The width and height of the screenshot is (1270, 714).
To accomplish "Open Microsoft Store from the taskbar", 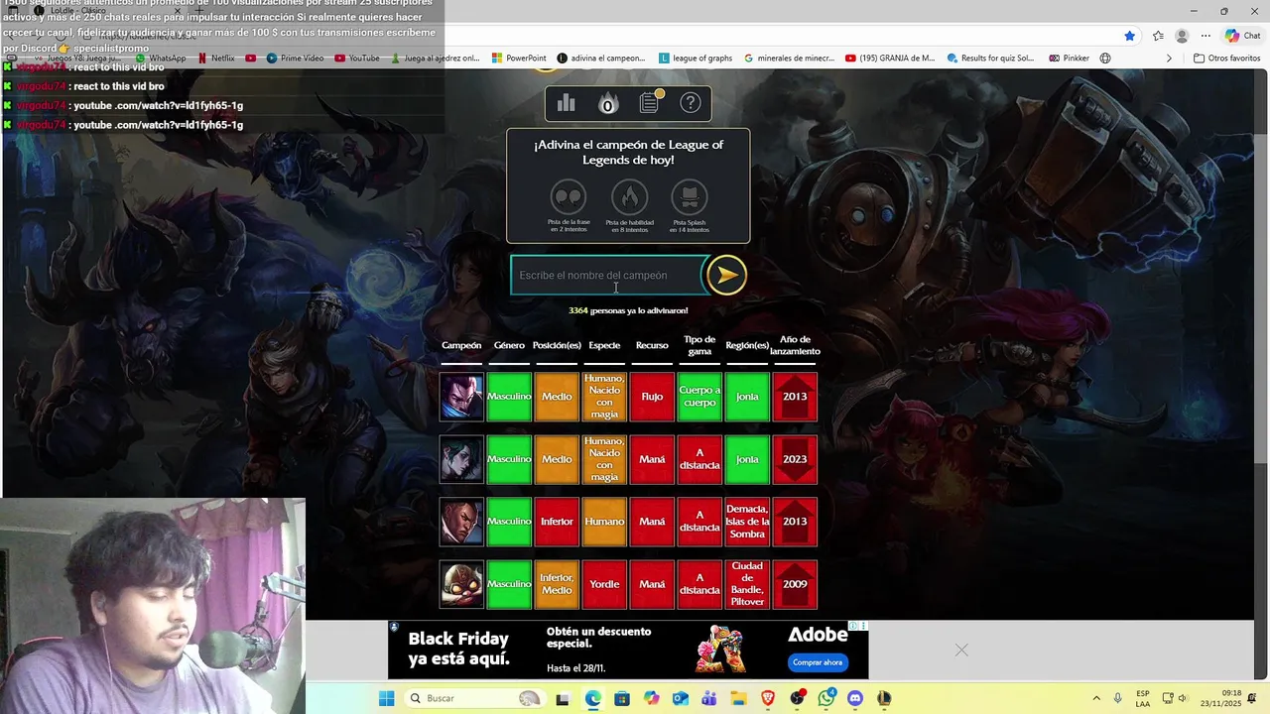I will pyautogui.click(x=621, y=698).
